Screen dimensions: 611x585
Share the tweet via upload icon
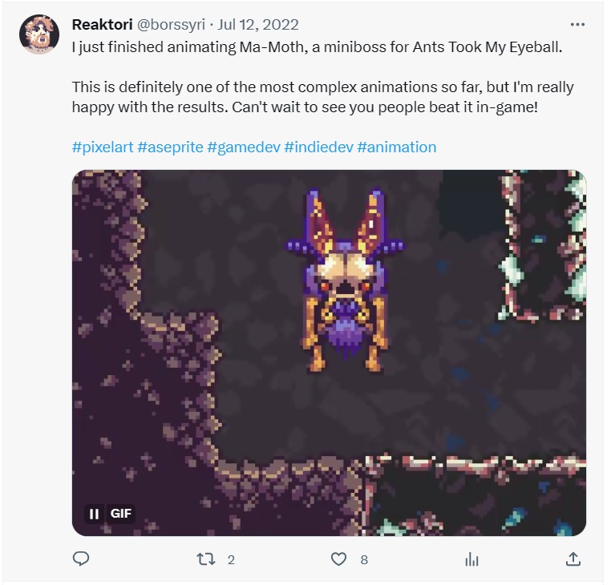click(x=573, y=559)
